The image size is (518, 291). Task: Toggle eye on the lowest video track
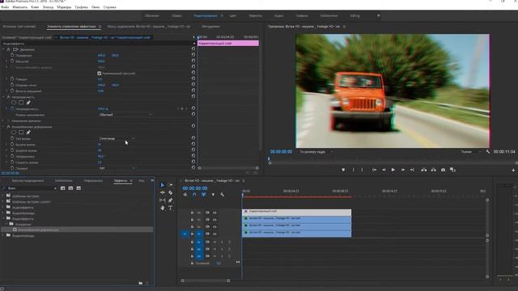pyautogui.click(x=214, y=234)
